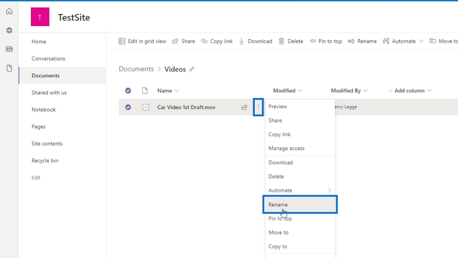458x258 pixels.
Task: Click the Edit in grid view icon
Action: click(x=122, y=41)
